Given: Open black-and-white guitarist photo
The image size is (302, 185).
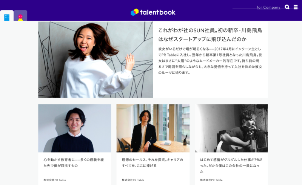Looking at the screenshot, I should (231, 128).
